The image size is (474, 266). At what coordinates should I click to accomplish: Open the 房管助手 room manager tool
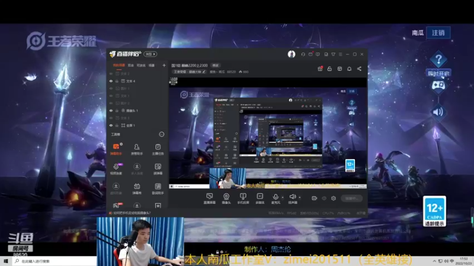pyautogui.click(x=137, y=150)
